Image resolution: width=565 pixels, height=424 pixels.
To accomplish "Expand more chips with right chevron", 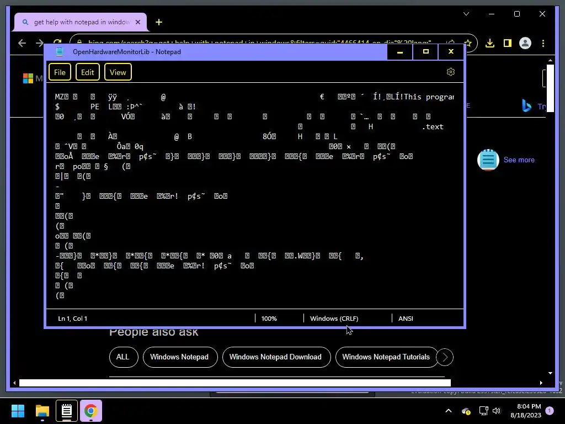I will (445, 357).
